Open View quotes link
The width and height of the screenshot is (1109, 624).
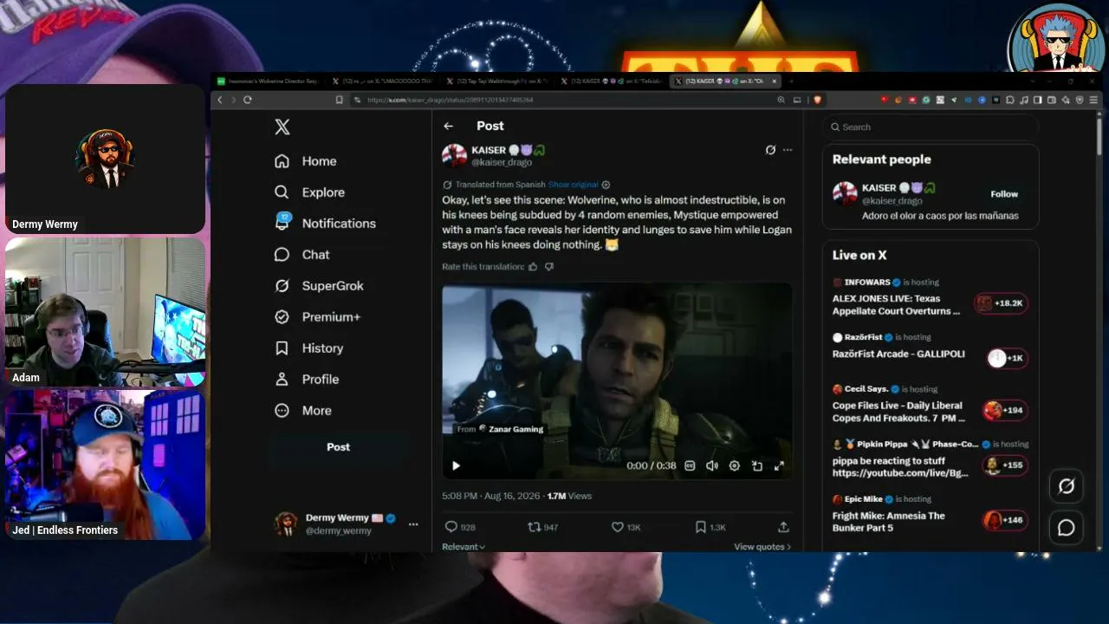[x=762, y=547]
